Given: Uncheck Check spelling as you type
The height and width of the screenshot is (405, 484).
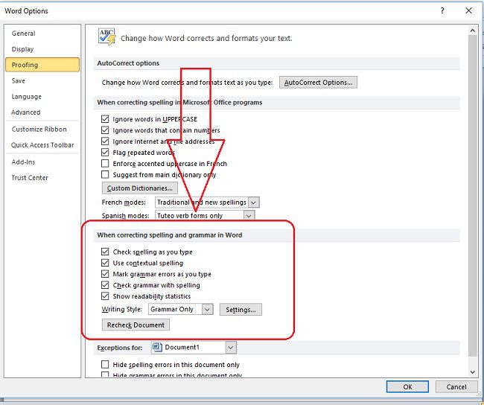Looking at the screenshot, I should click(x=105, y=252).
